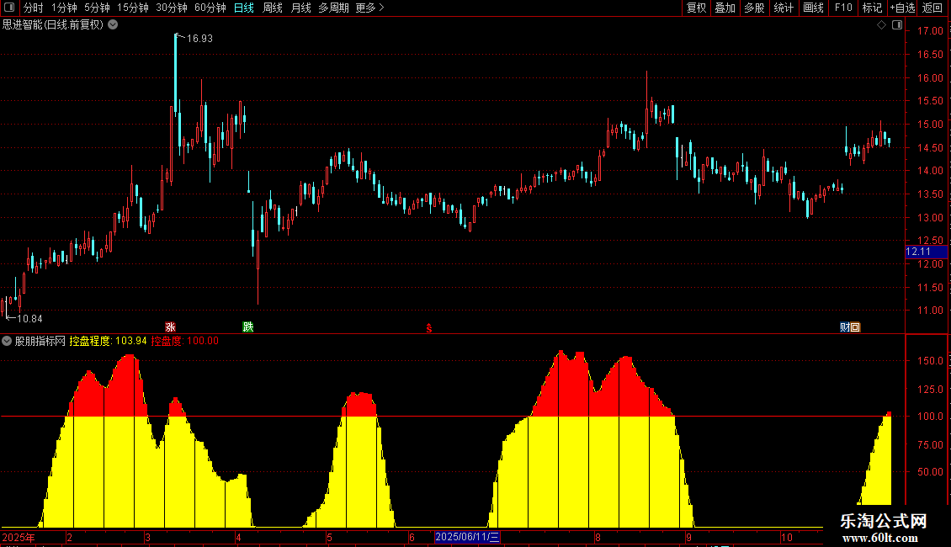Open indicator dropdown beside 股朋指标网
The height and width of the screenshot is (547, 951).
tap(7, 342)
